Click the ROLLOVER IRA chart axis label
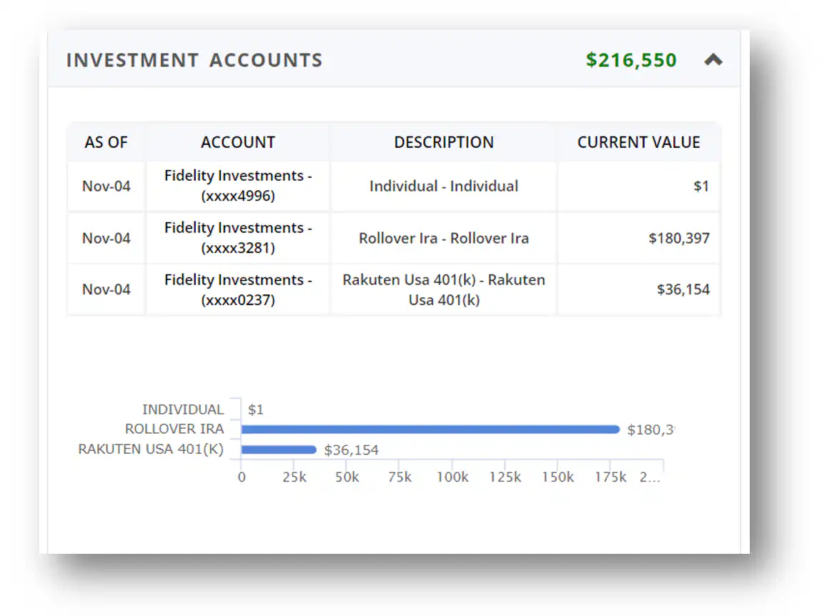 pyautogui.click(x=174, y=429)
